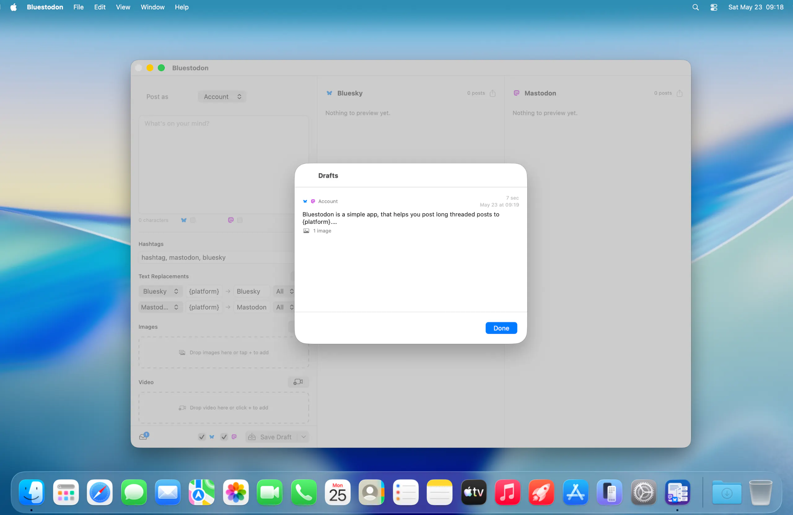Image resolution: width=793 pixels, height=515 pixels.
Task: Click the Bluesky butterfly icon in preview header
Action: (329, 93)
